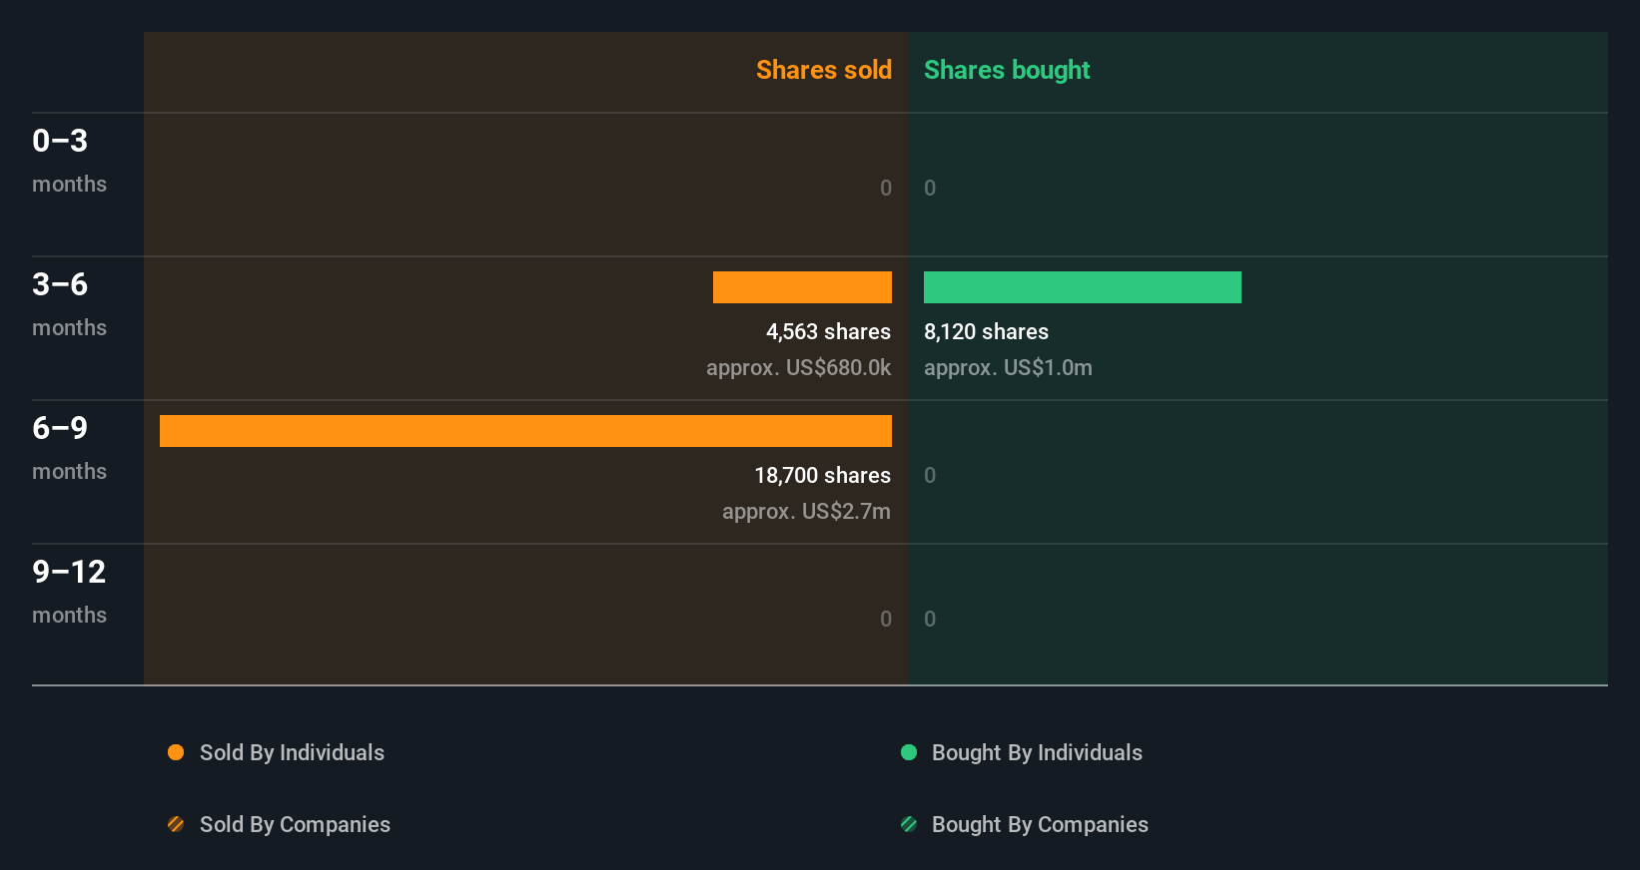Click the bought zero in 6–9 months row

click(x=930, y=475)
